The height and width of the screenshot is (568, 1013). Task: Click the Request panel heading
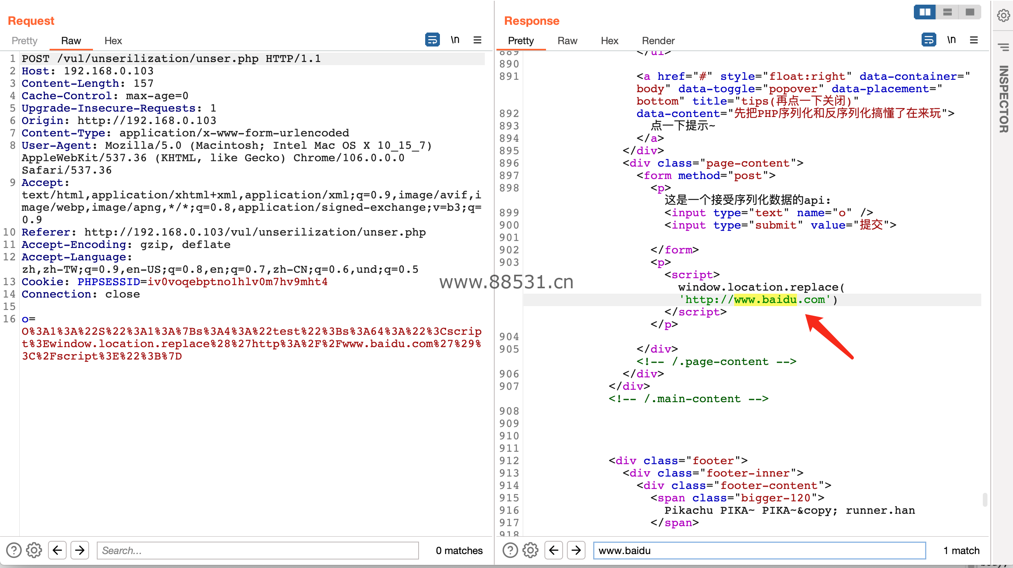31,21
